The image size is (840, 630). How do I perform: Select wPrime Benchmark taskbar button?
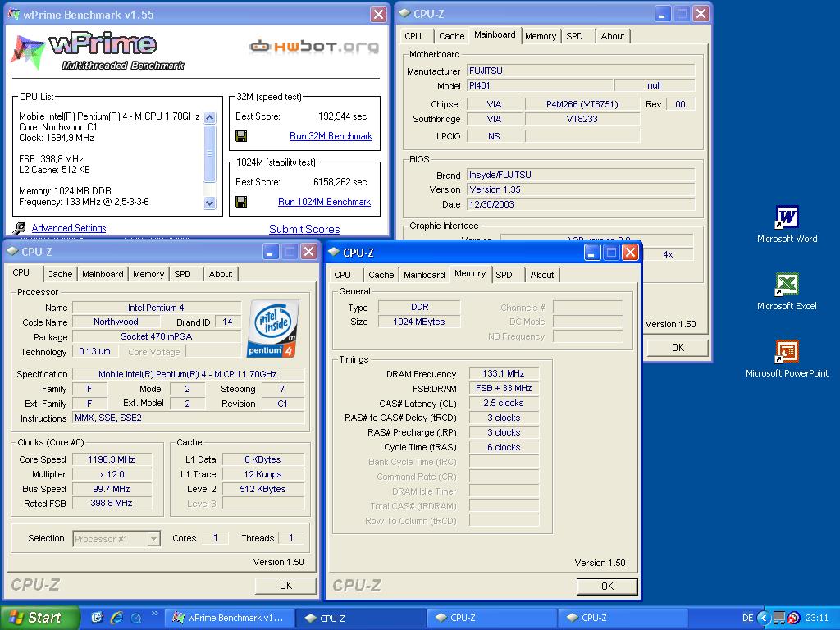(x=229, y=618)
